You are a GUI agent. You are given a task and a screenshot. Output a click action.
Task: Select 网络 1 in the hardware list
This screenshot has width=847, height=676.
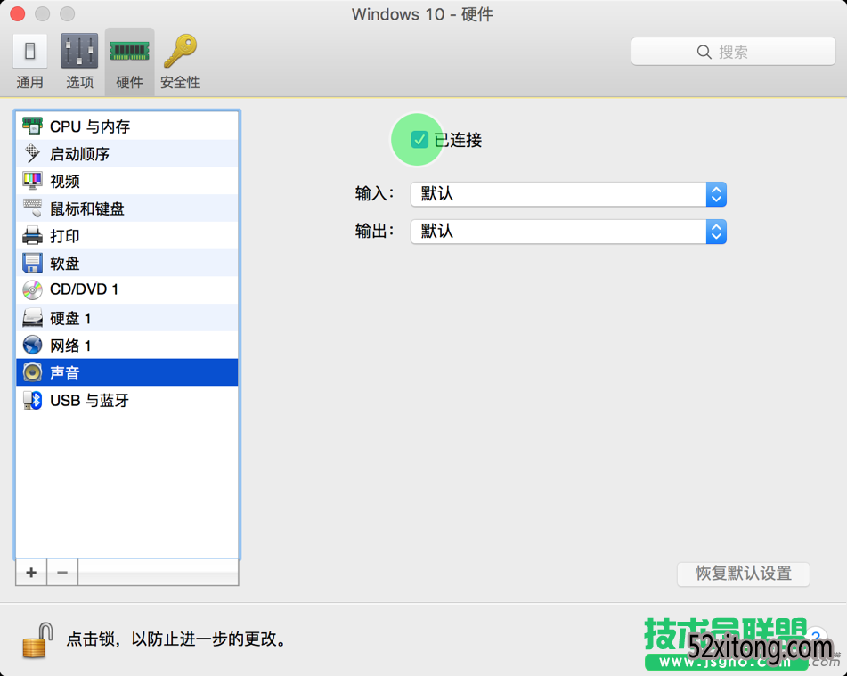coord(127,345)
